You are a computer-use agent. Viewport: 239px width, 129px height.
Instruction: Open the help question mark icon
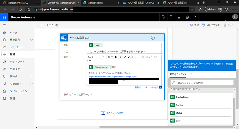click(x=195, y=17)
